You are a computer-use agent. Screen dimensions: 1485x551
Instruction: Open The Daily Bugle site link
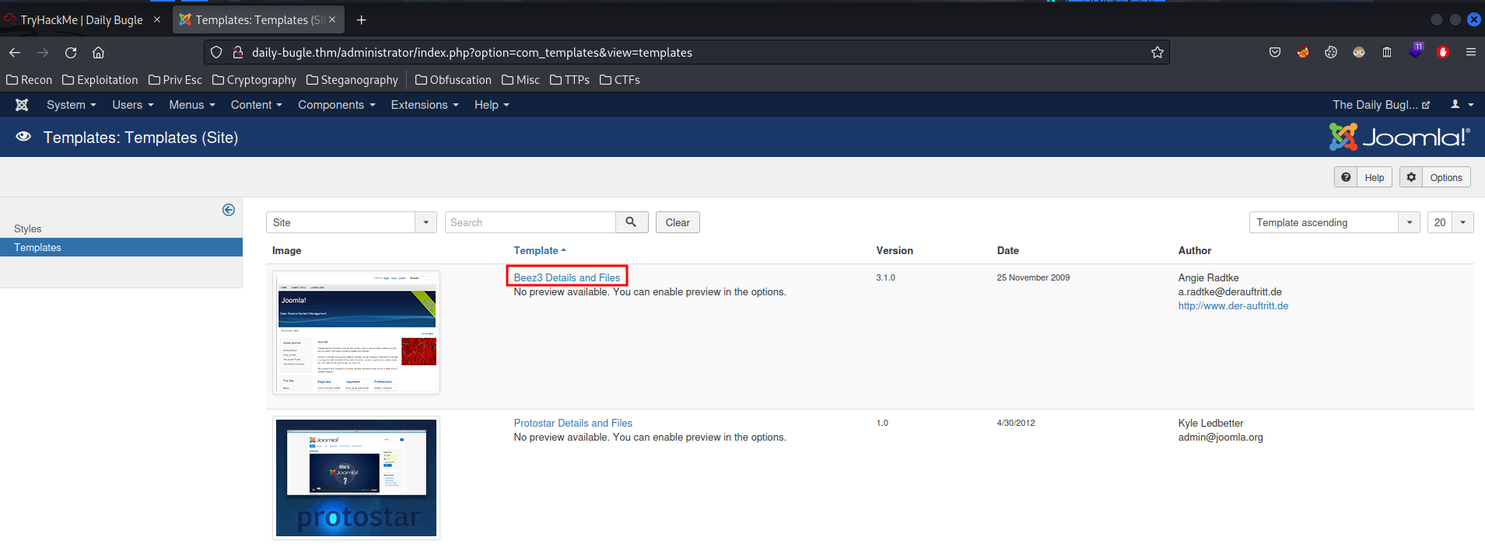1381,105
